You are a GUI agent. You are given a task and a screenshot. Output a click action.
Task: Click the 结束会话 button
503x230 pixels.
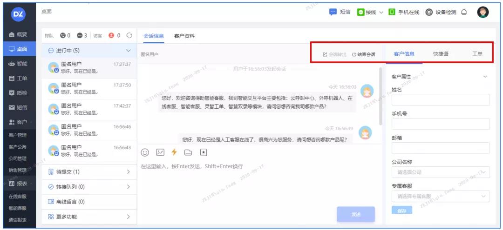(363, 54)
